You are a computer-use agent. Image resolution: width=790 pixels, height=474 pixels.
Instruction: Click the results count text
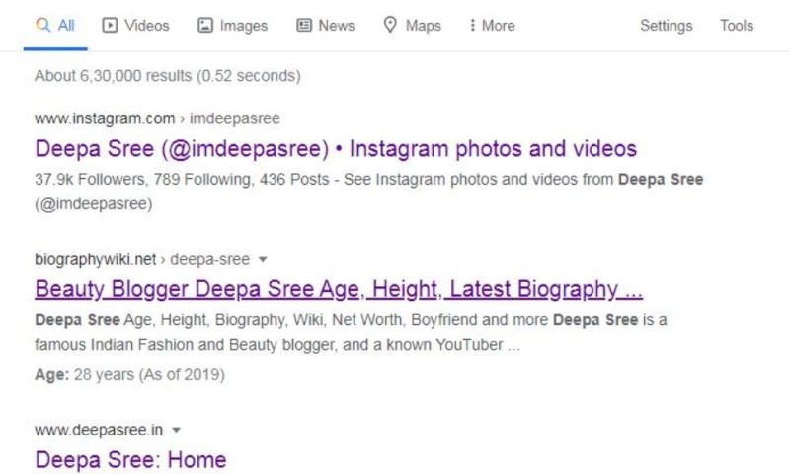click(x=167, y=75)
